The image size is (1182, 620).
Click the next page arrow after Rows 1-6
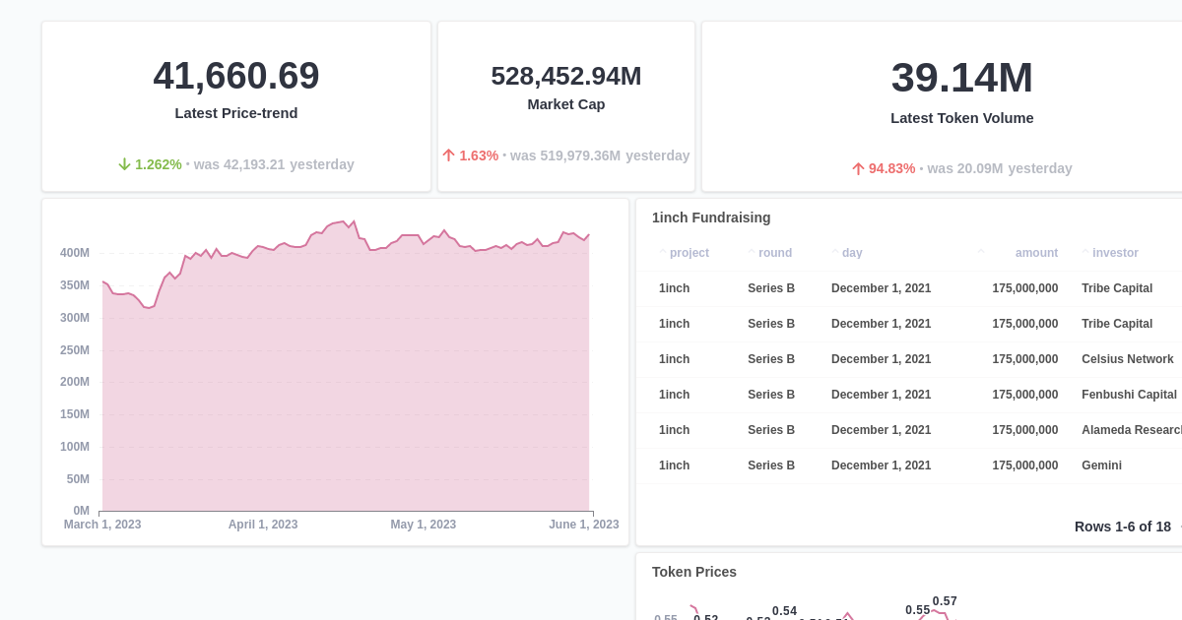[x=1178, y=527]
